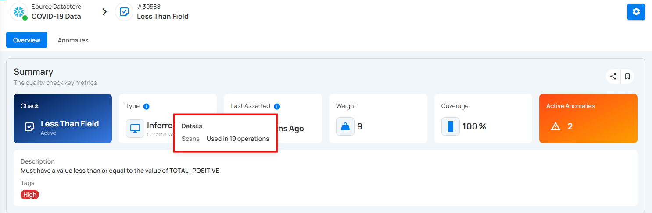Viewport: 652px width, 213px height.
Task: Switch to the Anomalies tab
Action: [73, 40]
